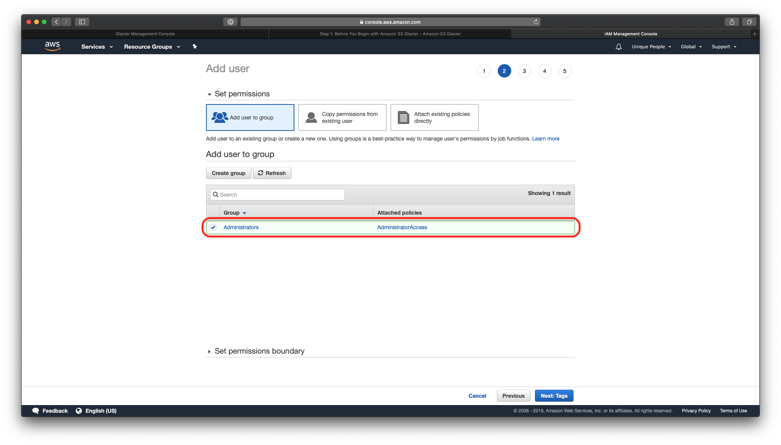Open the Safari share icon
This screenshot has width=781, height=445.
tap(732, 22)
